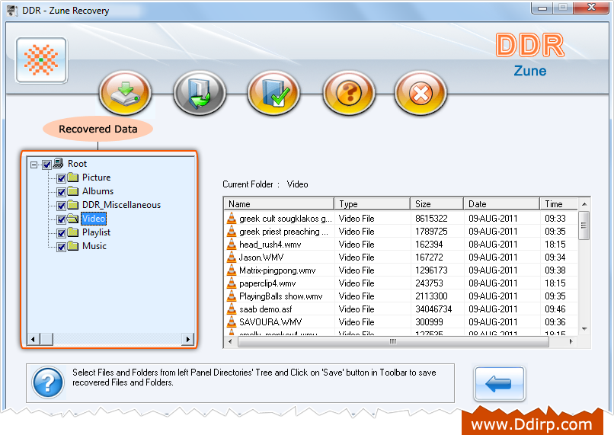This screenshot has height=435, width=614.
Task: Uncheck the Music folder checkbox
Action: point(61,247)
